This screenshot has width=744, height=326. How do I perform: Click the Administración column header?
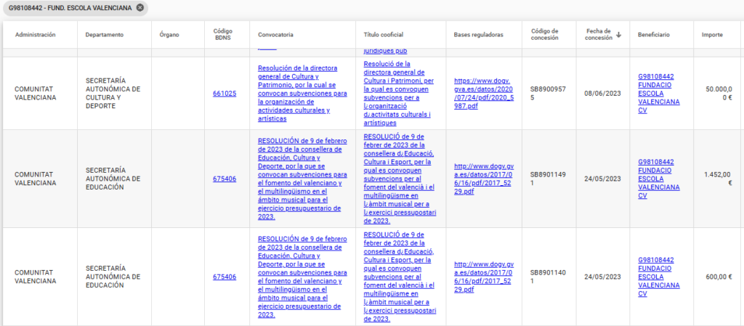coord(35,35)
